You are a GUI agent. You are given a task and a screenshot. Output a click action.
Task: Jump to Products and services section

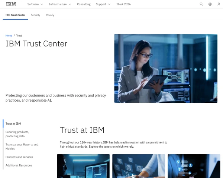pyautogui.click(x=19, y=157)
